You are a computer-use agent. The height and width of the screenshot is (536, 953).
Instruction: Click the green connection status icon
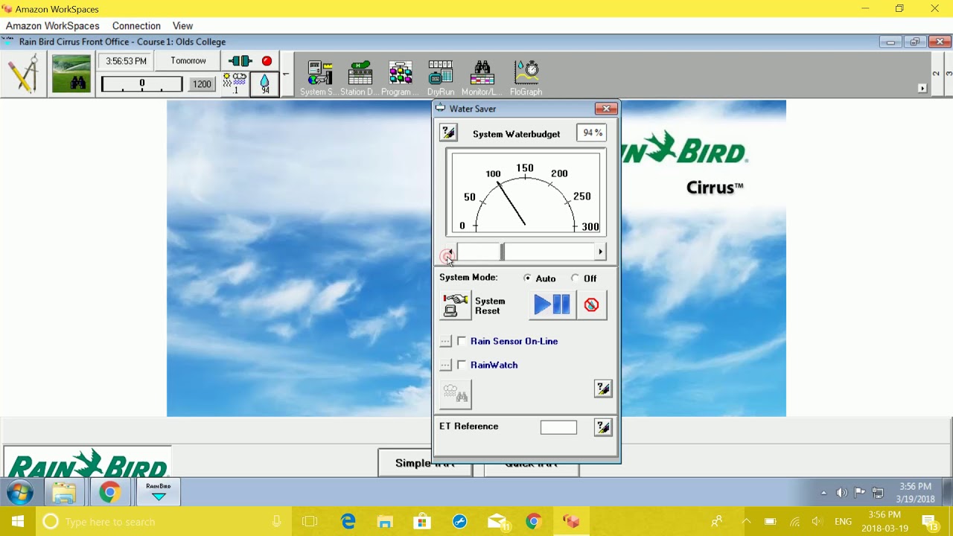[x=240, y=61]
